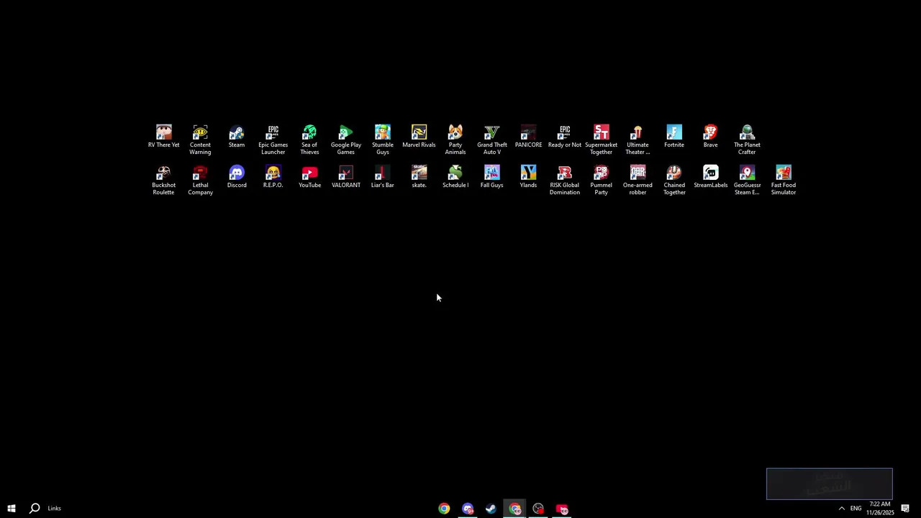Open Google Play Games desktop icon
This screenshot has width=921, height=518.
[346, 140]
